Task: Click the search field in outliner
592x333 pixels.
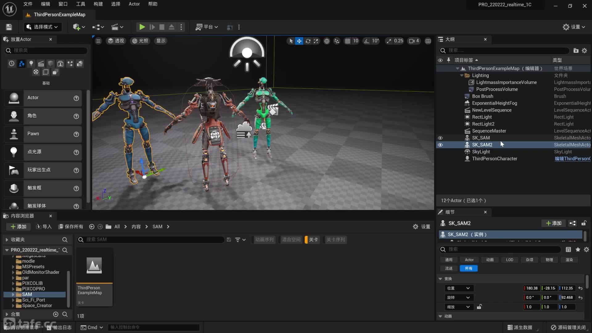Action: pyautogui.click(x=504, y=51)
